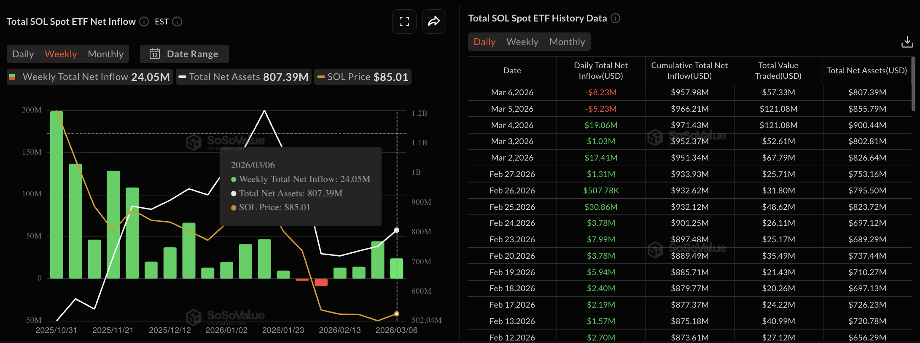Toggle SOL Price legend series
The height and width of the screenshot is (343, 920).
click(x=363, y=77)
